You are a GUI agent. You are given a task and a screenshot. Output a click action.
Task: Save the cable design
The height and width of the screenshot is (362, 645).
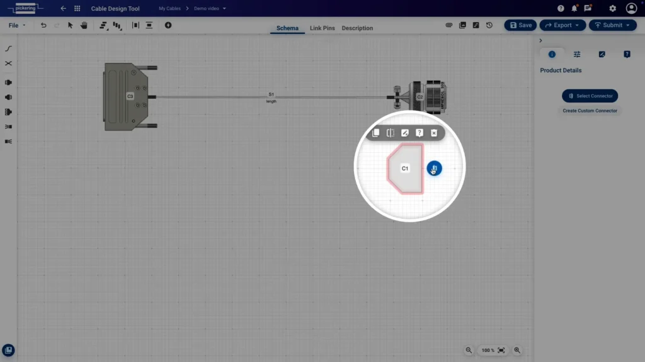pos(520,25)
